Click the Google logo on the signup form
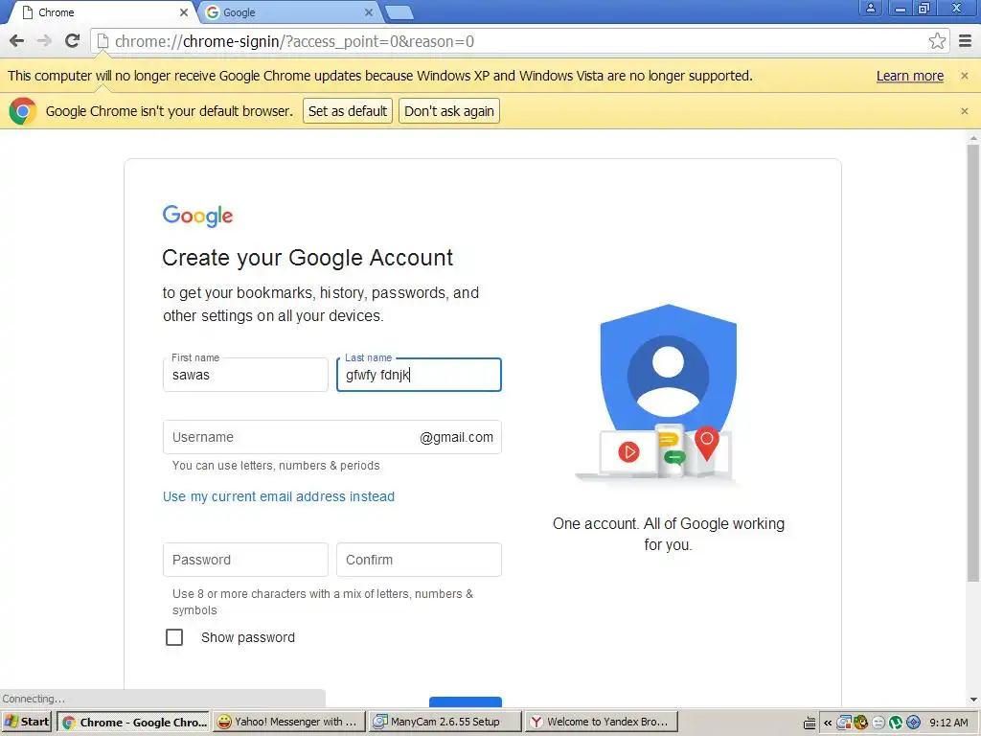This screenshot has height=736, width=981. coord(197,216)
